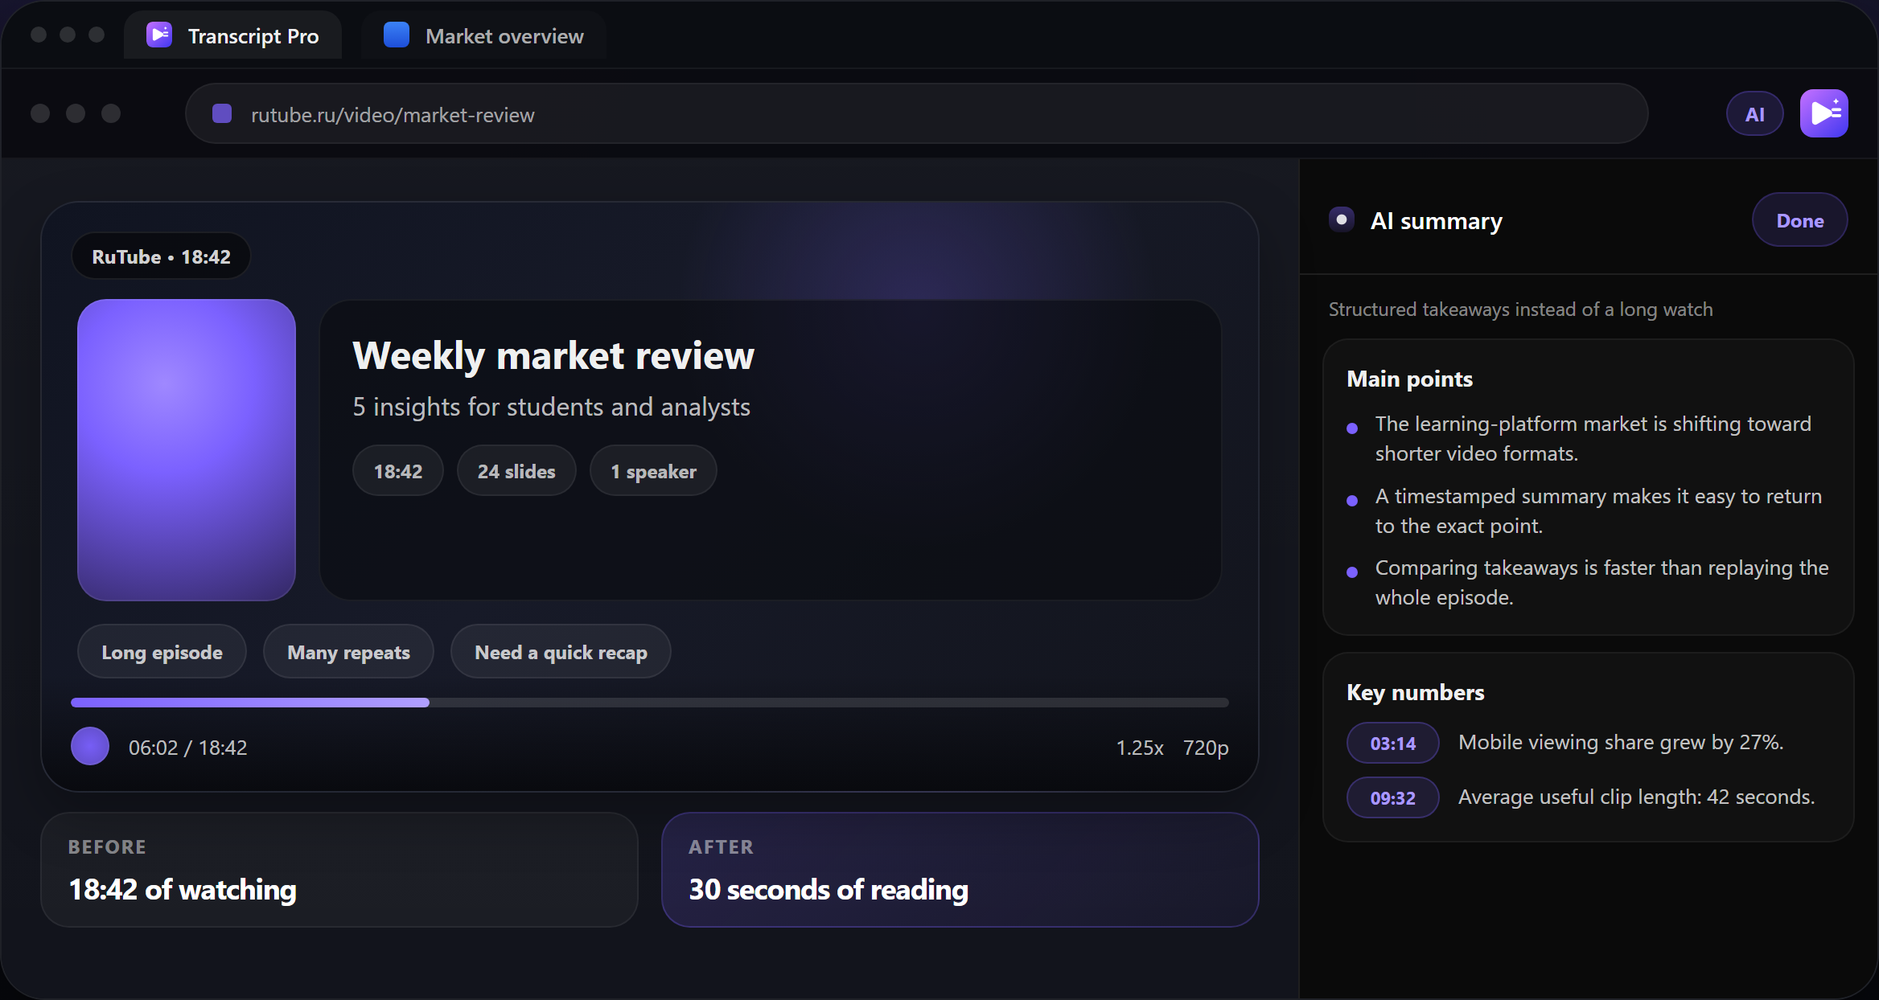Click the Weekly market review title
1879x1000 pixels.
coord(553,355)
